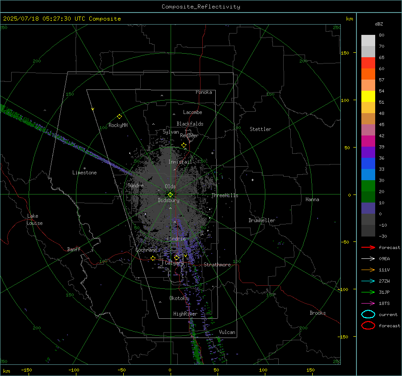Click the Composite_Reflectivity title
402x376 pixels.
pyautogui.click(x=201, y=7)
